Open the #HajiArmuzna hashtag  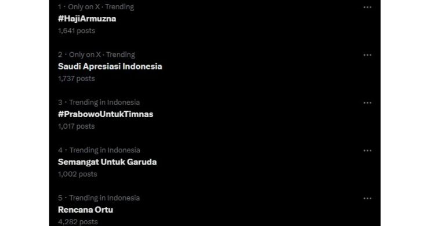click(87, 19)
